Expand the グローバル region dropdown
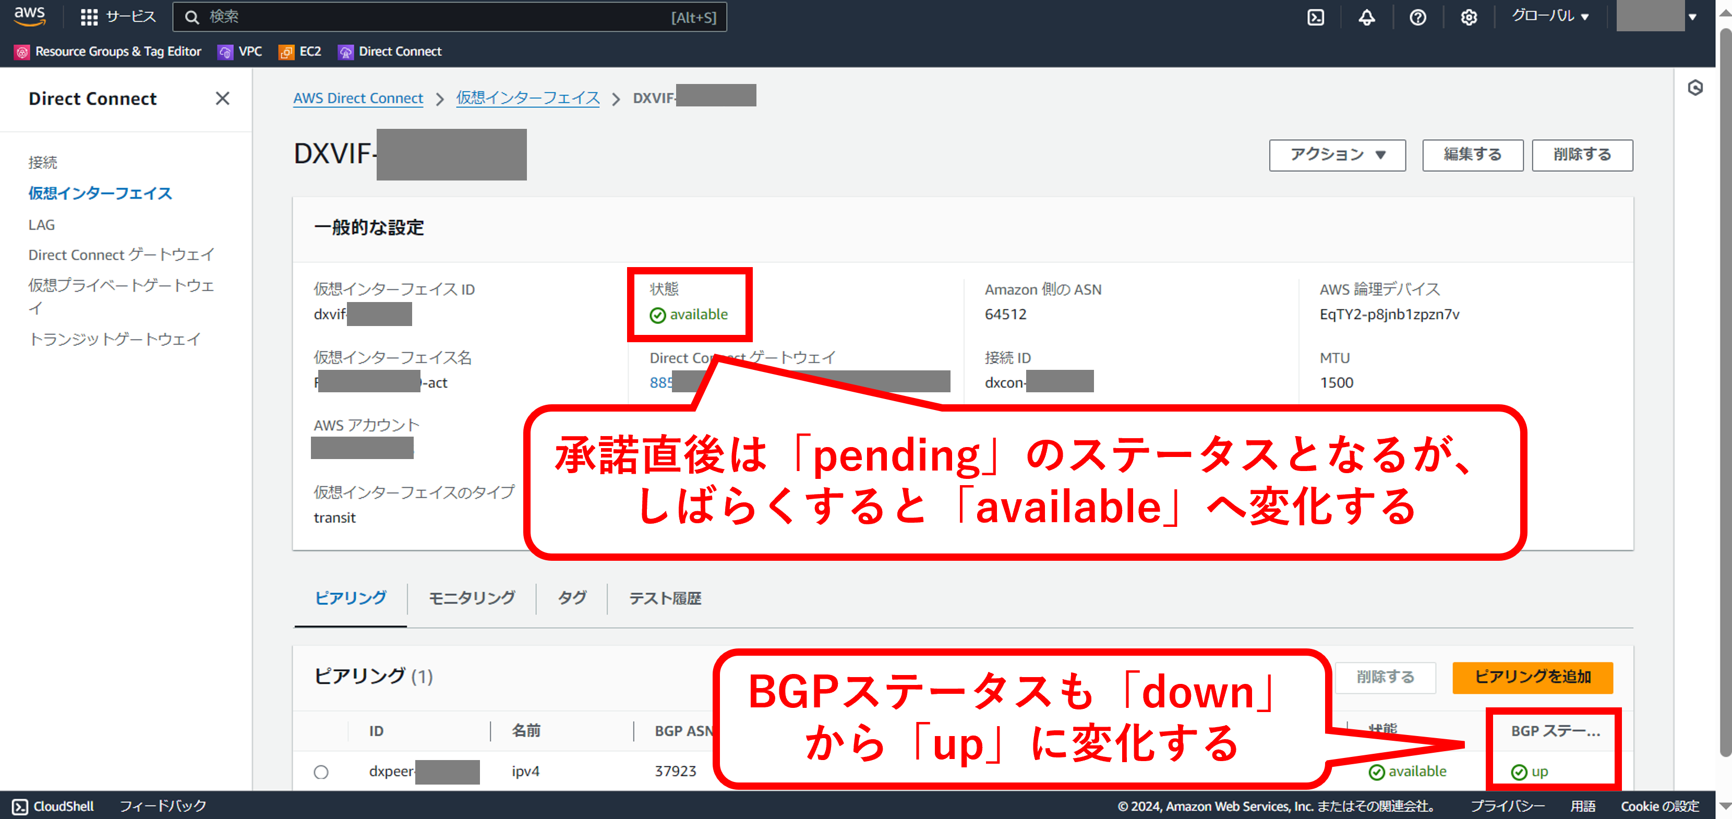Viewport: 1732px width, 819px height. click(x=1550, y=16)
